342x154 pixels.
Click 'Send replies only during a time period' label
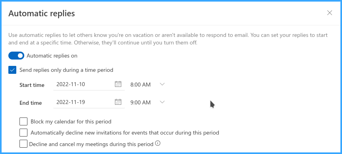(66, 70)
